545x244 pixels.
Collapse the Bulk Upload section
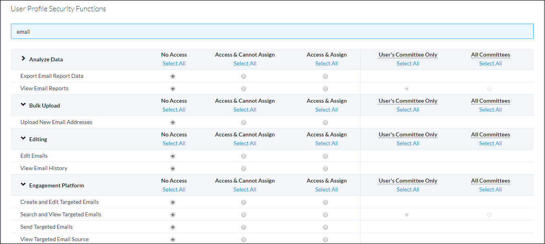point(23,104)
